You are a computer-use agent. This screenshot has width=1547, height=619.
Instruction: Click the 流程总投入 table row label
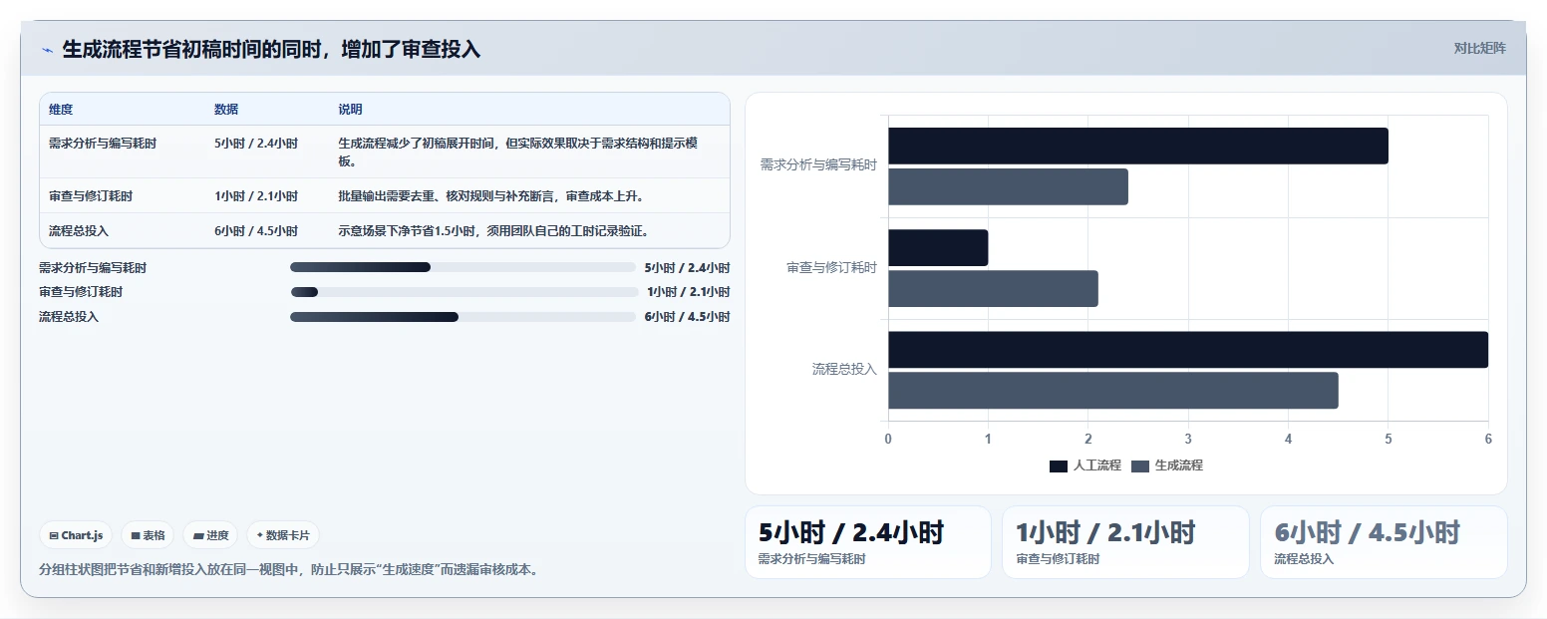(x=79, y=231)
